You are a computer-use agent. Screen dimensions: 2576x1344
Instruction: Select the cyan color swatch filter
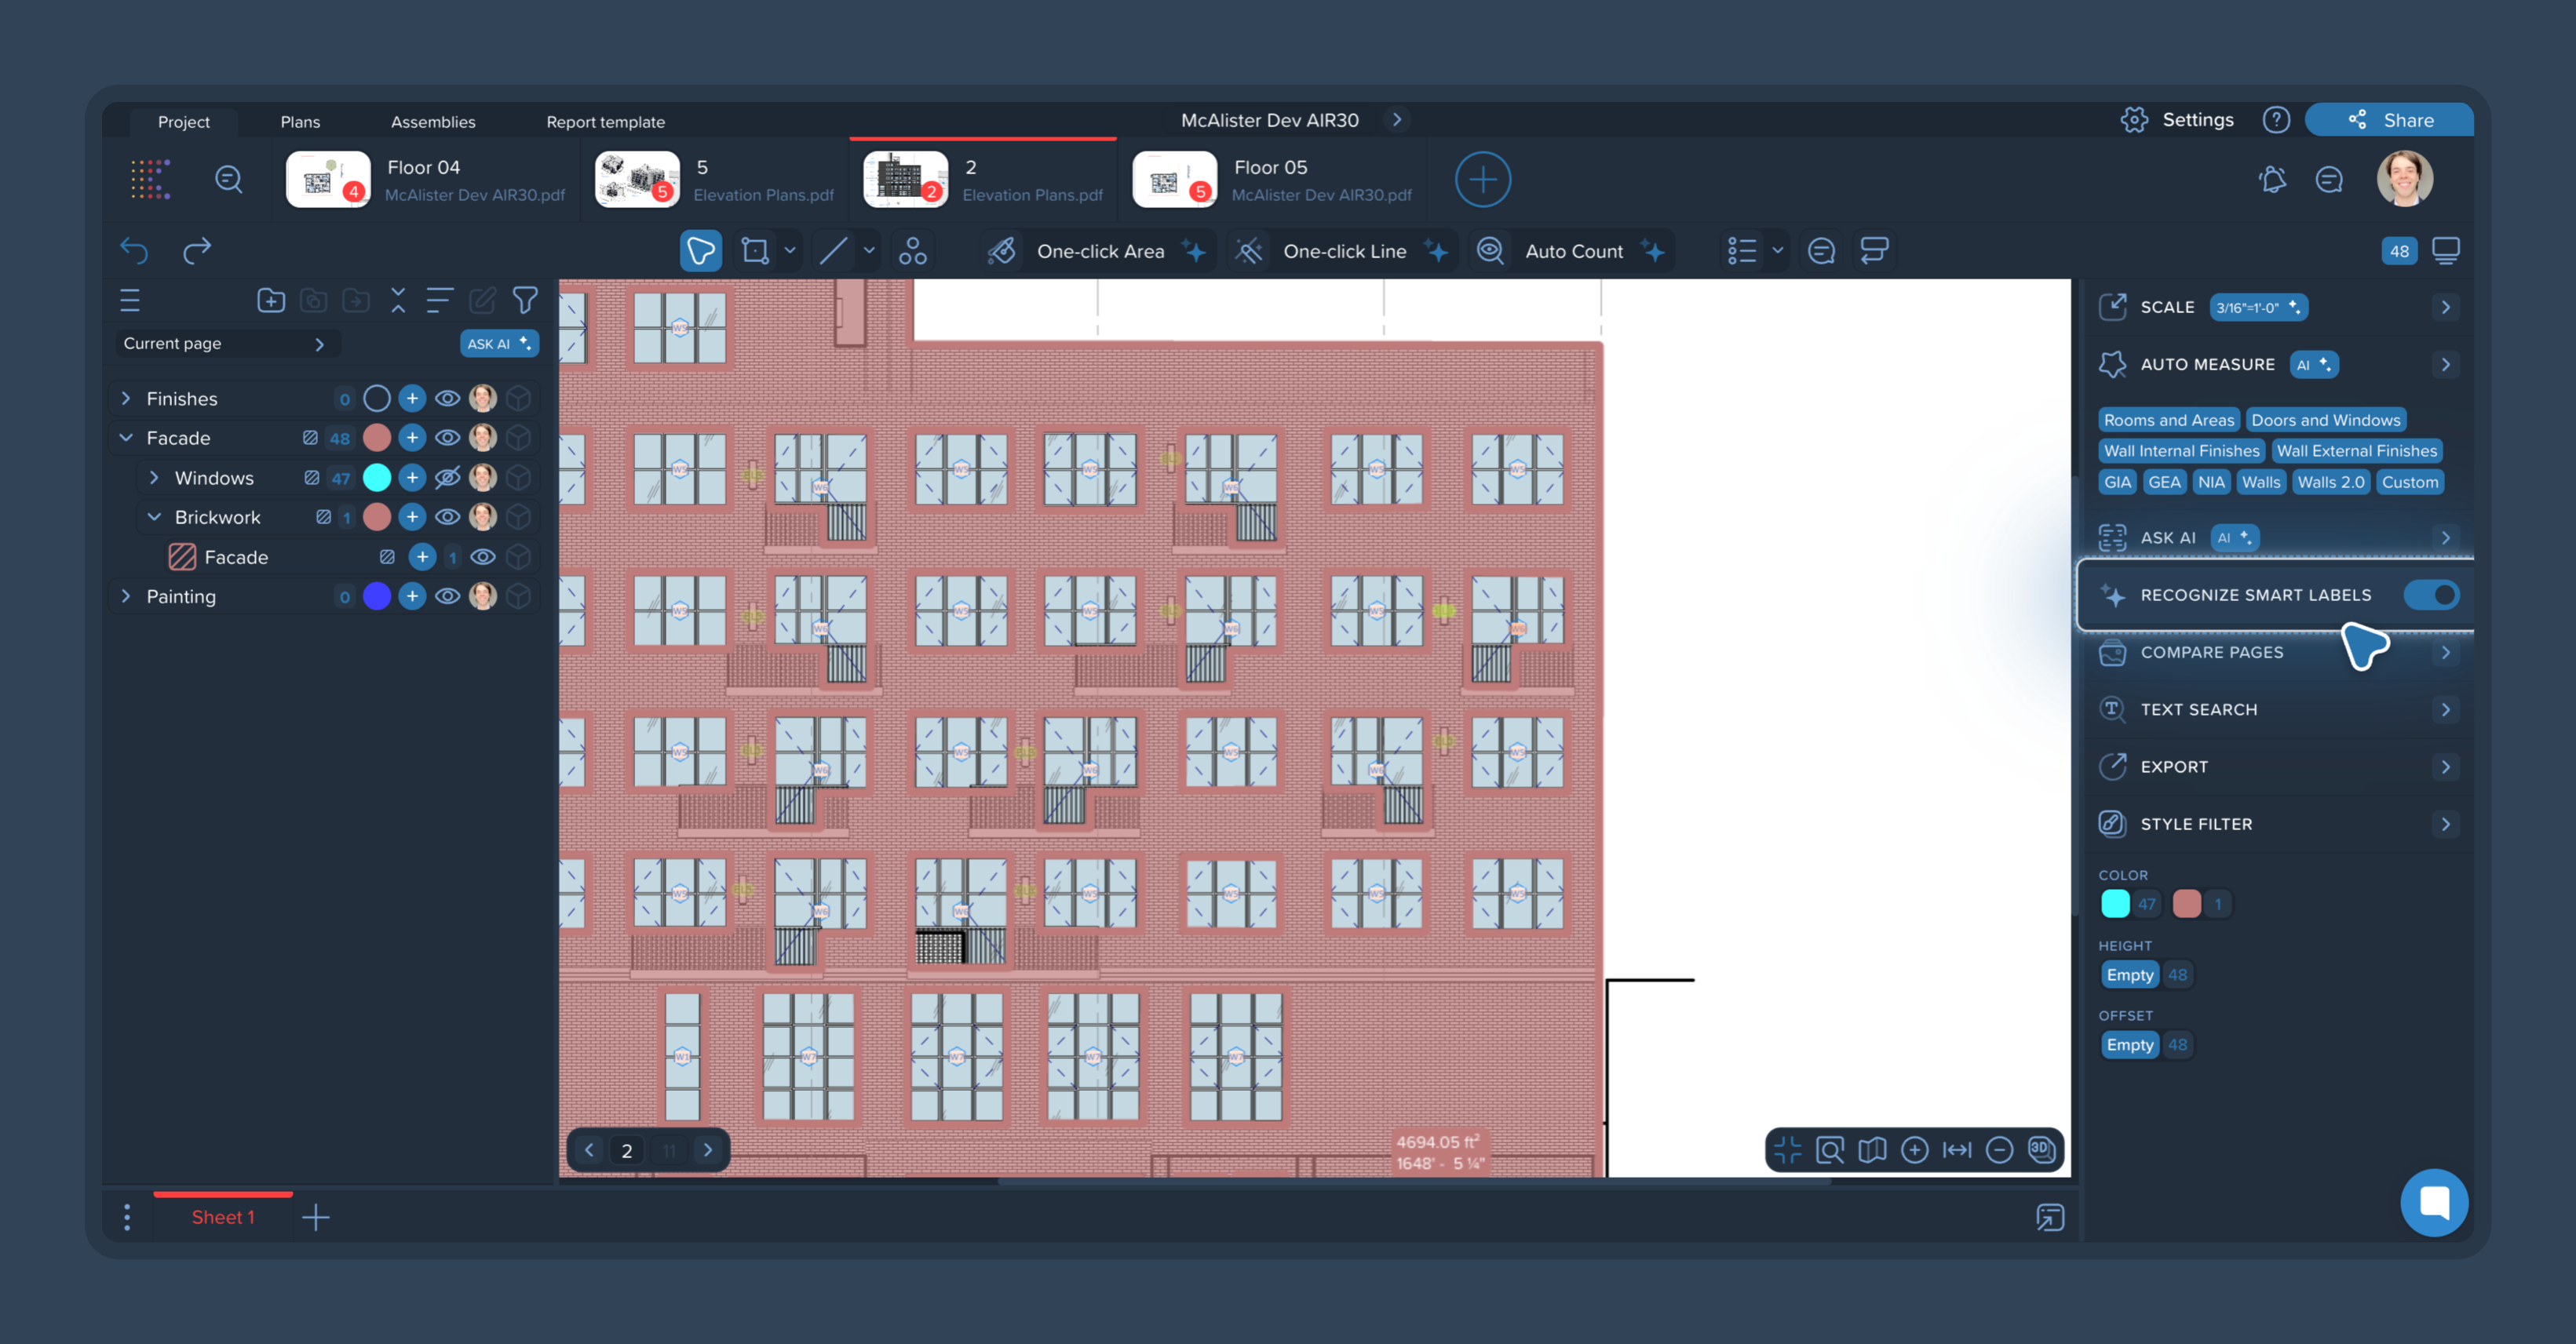point(2115,903)
